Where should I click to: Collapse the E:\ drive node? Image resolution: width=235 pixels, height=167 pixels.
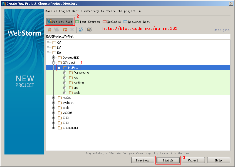click(48, 53)
